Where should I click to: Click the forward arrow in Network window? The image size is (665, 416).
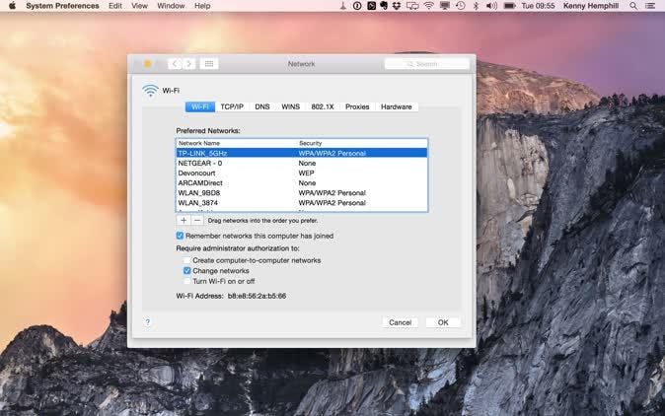click(188, 64)
